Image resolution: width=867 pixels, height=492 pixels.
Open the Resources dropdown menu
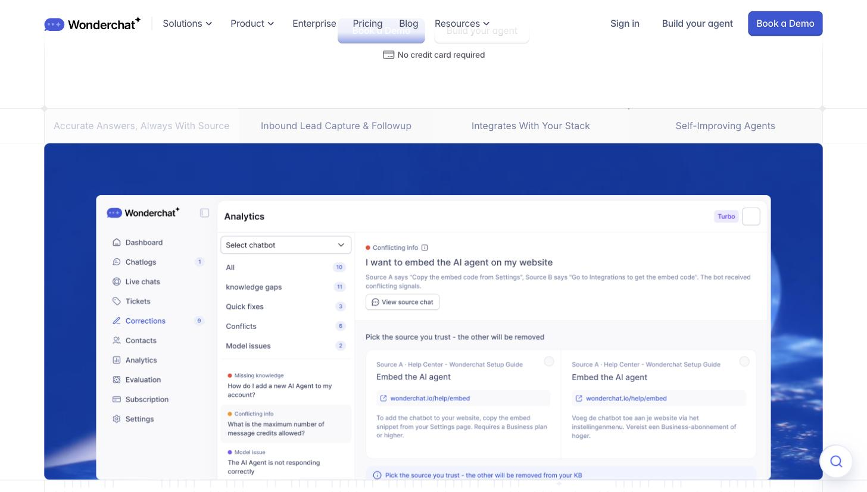click(462, 24)
